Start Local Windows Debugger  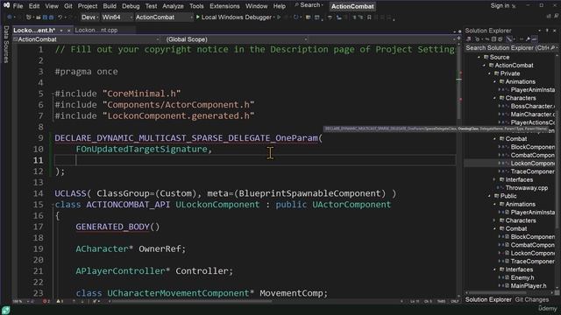coord(234,17)
